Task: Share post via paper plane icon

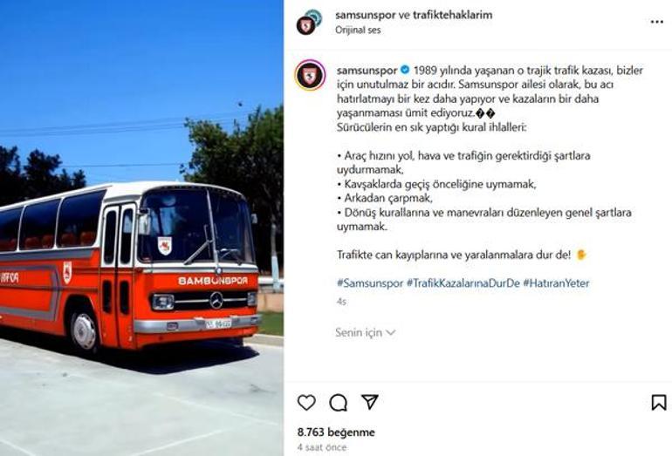Action: pos(369,402)
